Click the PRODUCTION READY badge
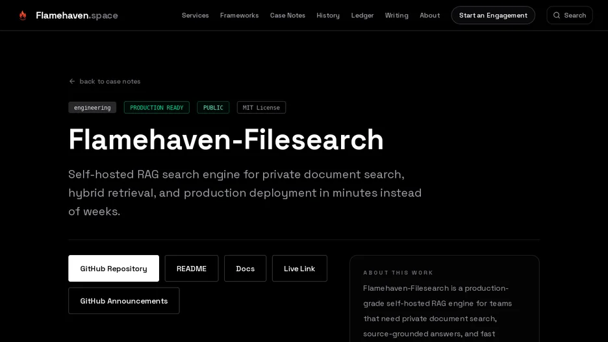 [x=157, y=107]
